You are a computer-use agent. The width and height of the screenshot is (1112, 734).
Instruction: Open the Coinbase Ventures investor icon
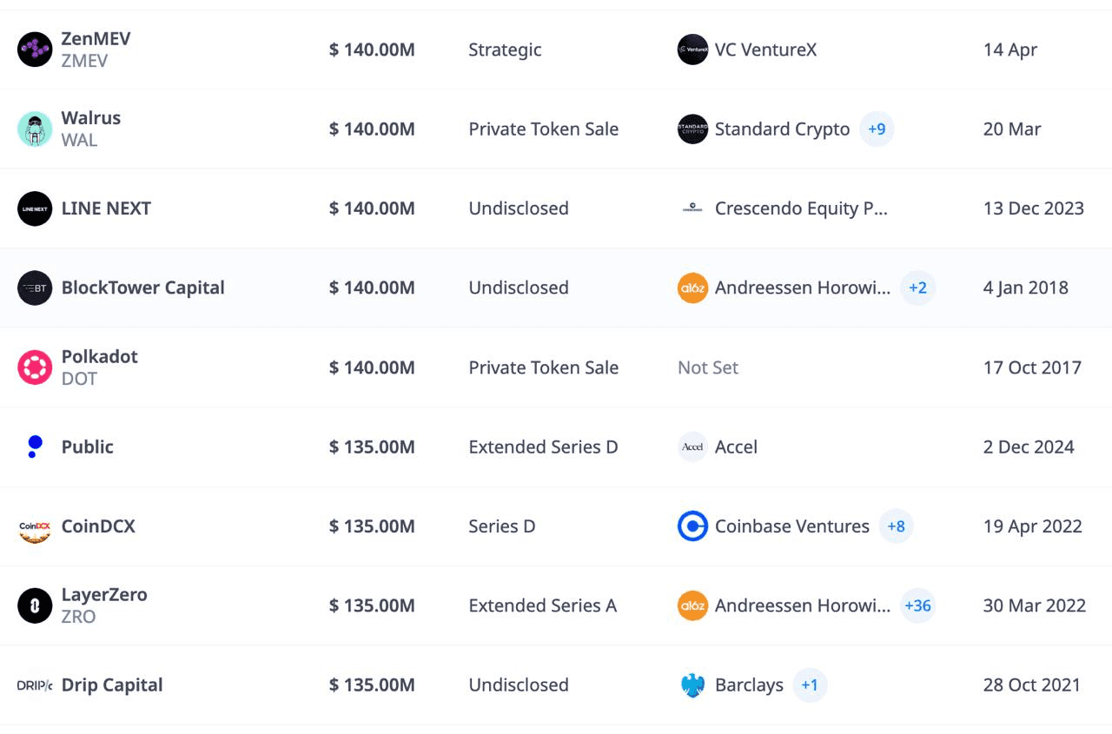click(692, 526)
